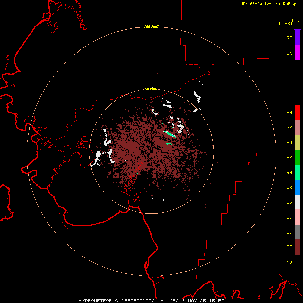Click the IC legend label
The height and width of the screenshot is (303, 303).
pos(289,217)
